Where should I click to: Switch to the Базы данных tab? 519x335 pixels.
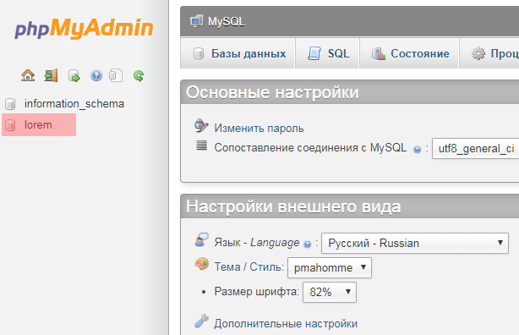click(x=238, y=53)
